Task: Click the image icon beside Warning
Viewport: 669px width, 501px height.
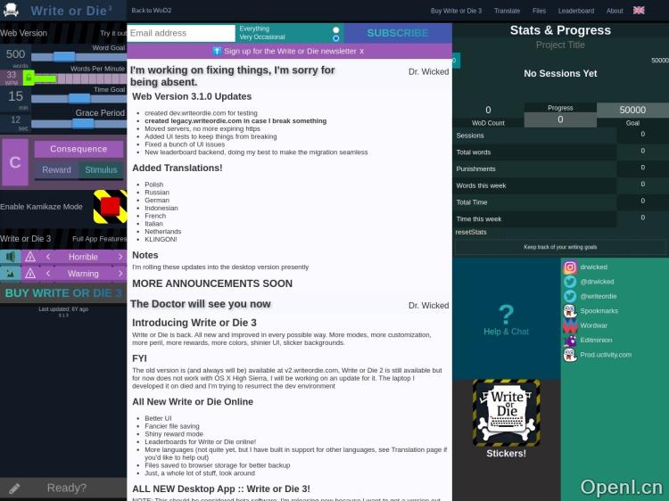Action: click(10, 274)
